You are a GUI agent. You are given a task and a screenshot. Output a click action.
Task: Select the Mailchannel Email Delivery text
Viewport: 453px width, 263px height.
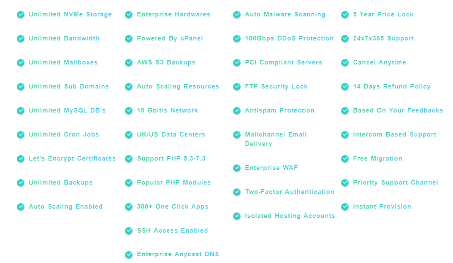276,139
